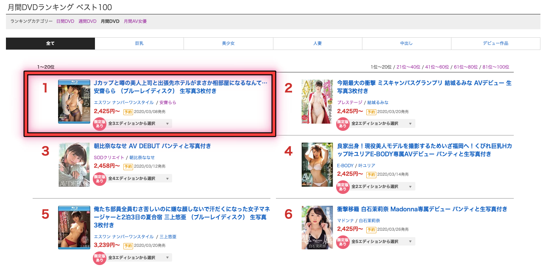Switch to the 人妻 tab
This screenshot has width=543, height=268.
(317, 44)
